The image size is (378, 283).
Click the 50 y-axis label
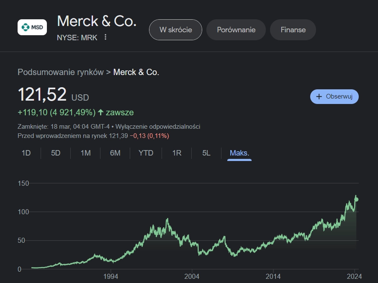point(21,241)
